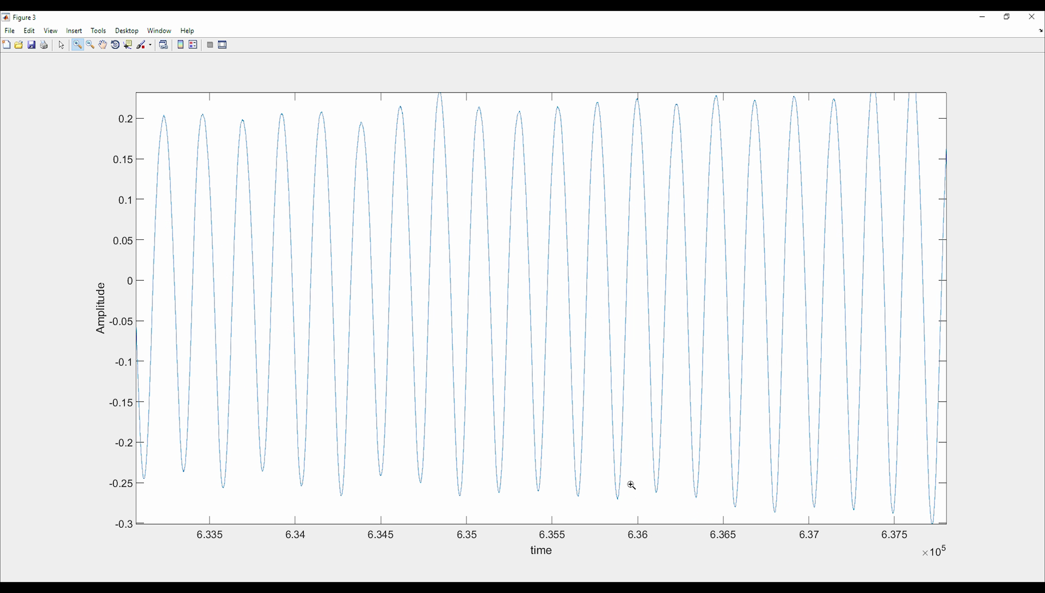Activate the Edit Plot arrow tool
Image resolution: width=1045 pixels, height=593 pixels.
point(62,45)
